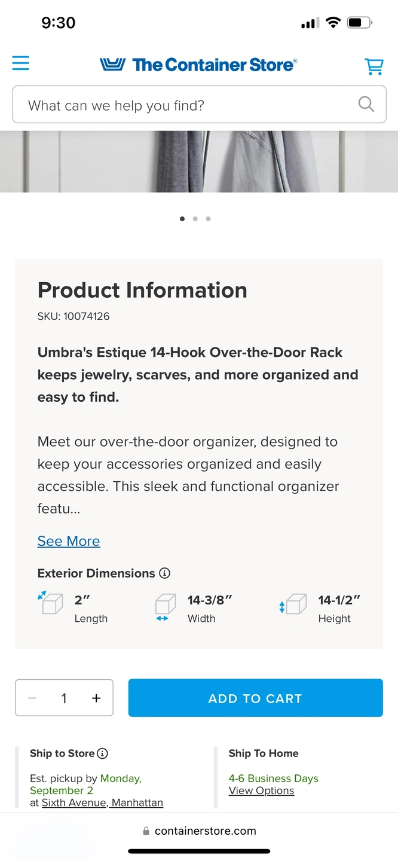Image resolution: width=398 pixels, height=861 pixels.
Task: Open the hamburger navigation menu
Action: (20, 63)
